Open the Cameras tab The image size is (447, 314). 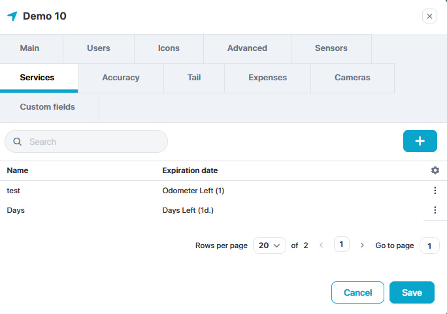point(352,78)
